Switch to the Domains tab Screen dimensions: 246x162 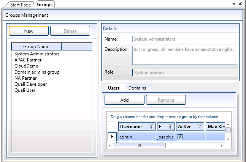point(137,88)
